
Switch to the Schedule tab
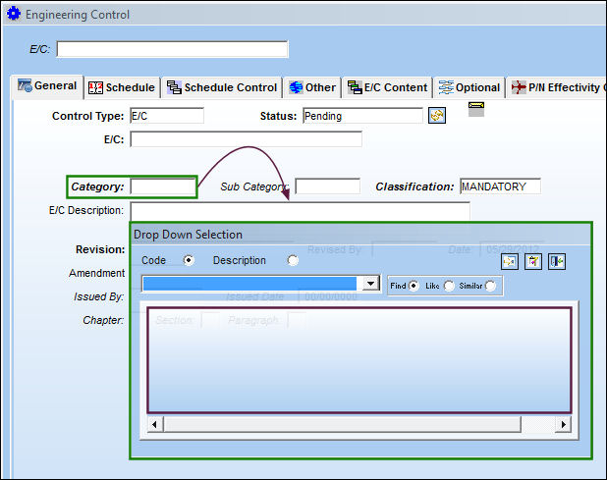pyautogui.click(x=122, y=87)
